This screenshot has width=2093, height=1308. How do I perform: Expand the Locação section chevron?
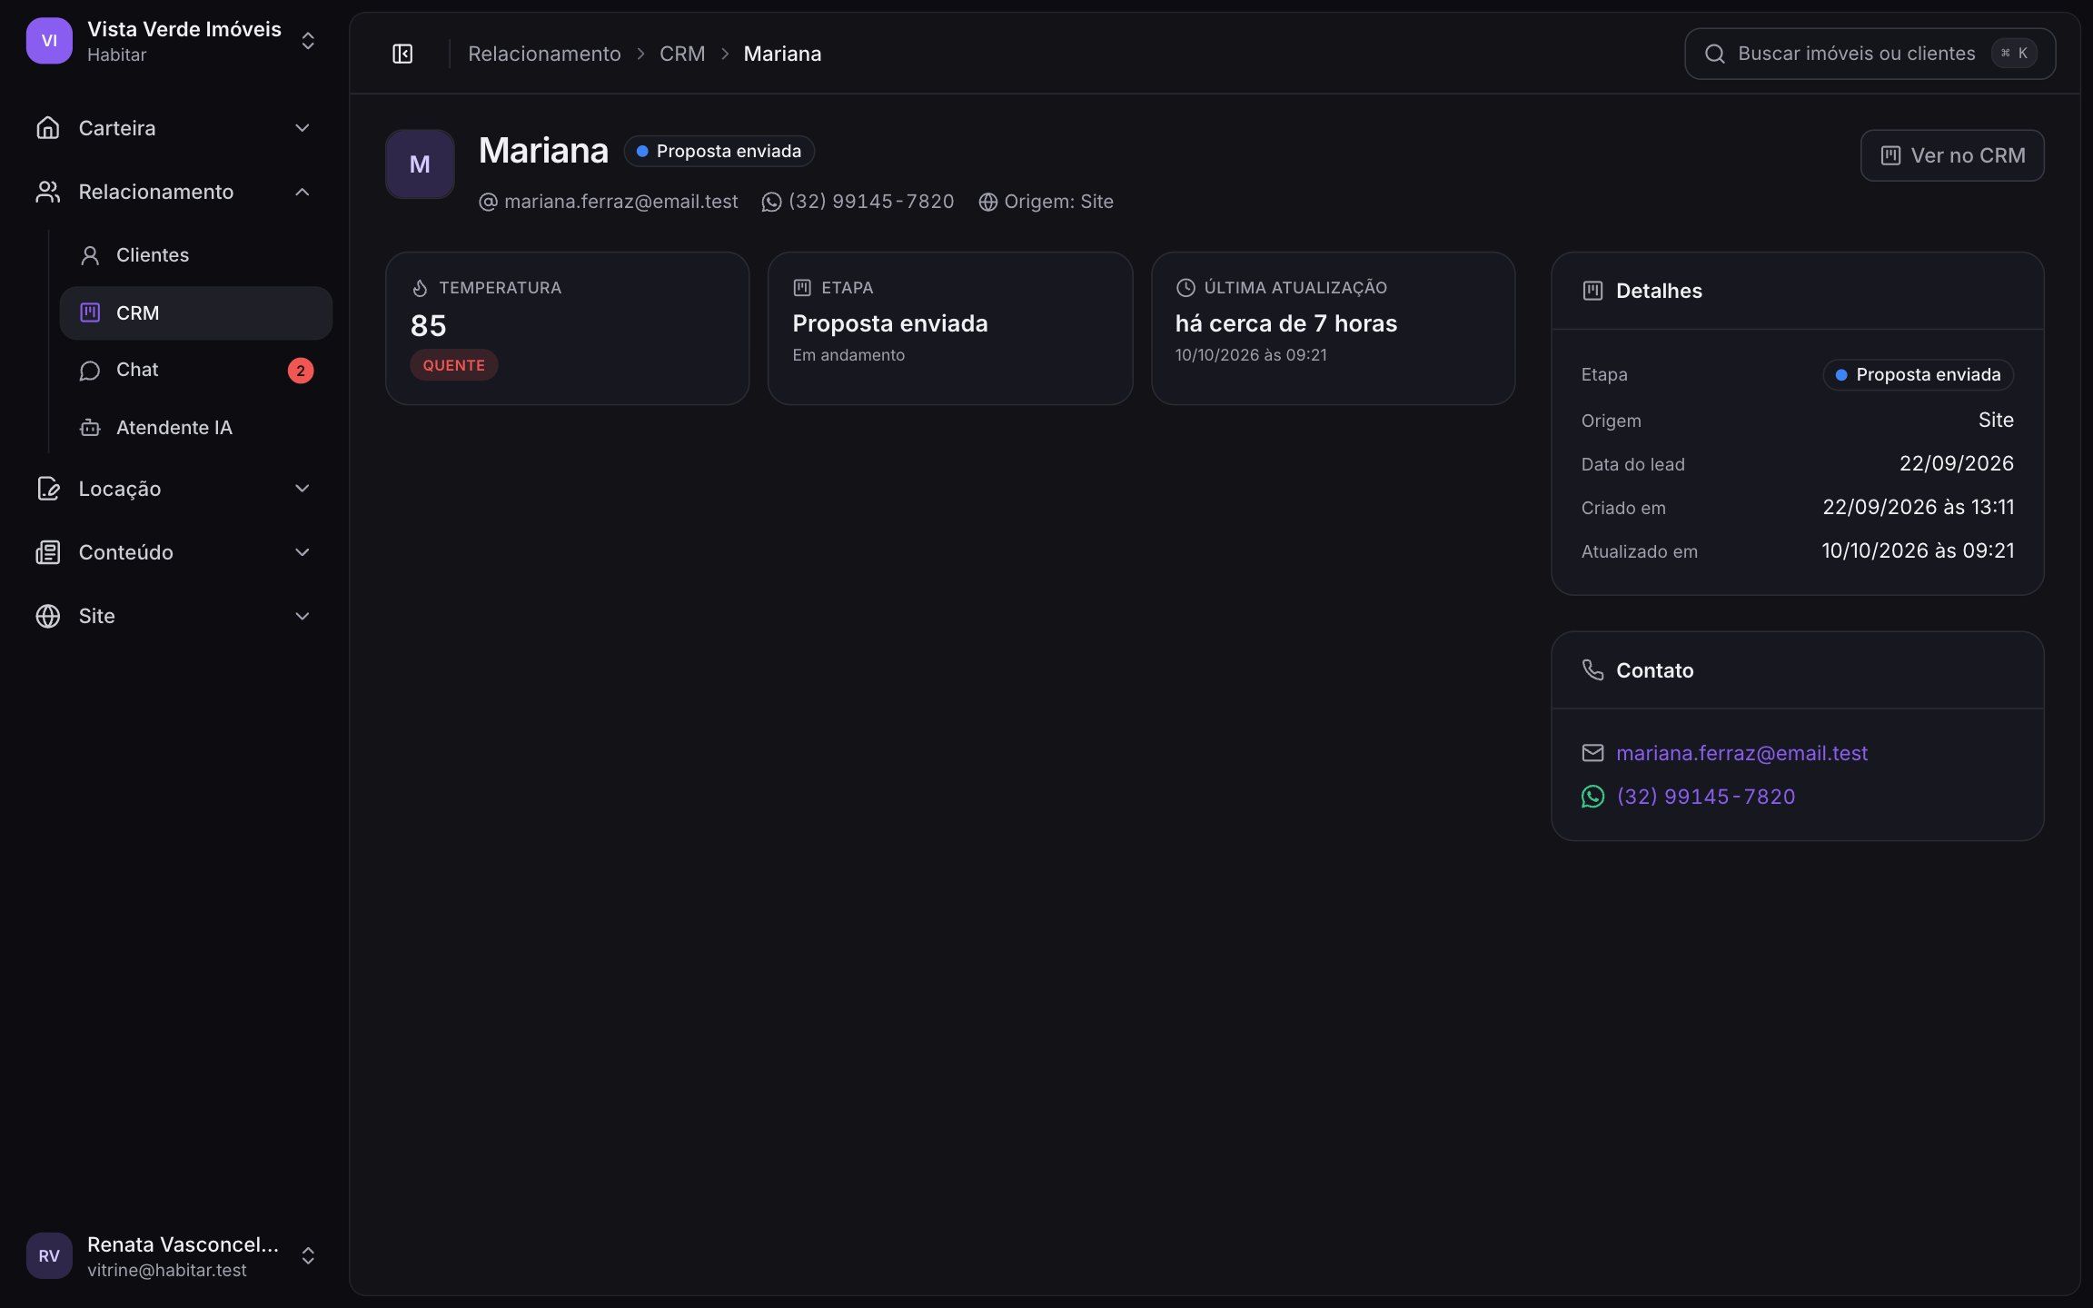(x=303, y=489)
